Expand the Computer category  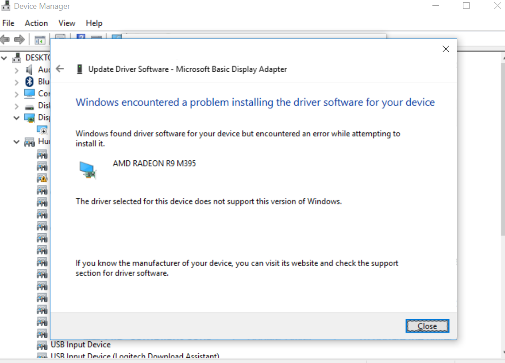[16, 94]
